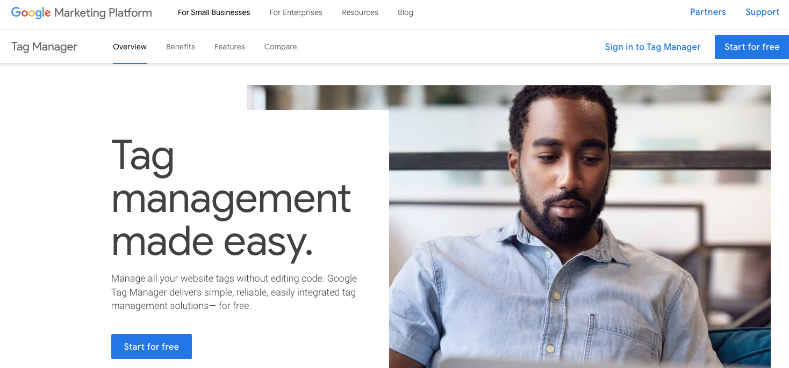The width and height of the screenshot is (789, 368).
Task: Click the Tag Manager product title
Action: tap(44, 47)
